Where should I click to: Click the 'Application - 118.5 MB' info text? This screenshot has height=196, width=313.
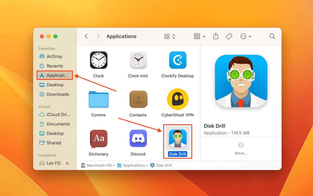coord(227,133)
